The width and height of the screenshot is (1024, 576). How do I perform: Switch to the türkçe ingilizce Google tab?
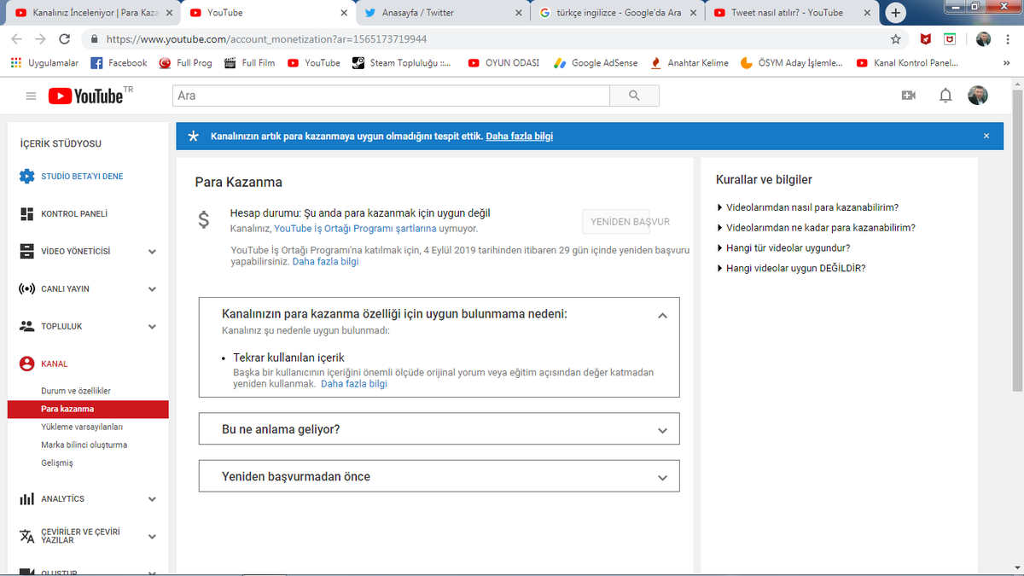tap(620, 13)
